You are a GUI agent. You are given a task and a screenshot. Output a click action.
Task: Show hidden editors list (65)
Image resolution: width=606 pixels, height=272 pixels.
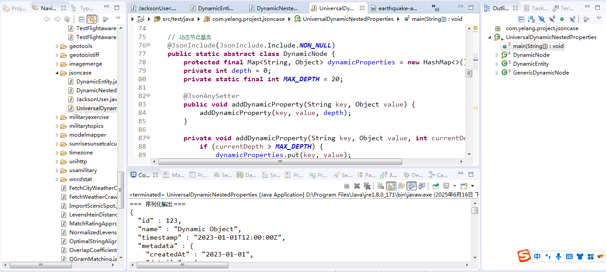pos(435,8)
